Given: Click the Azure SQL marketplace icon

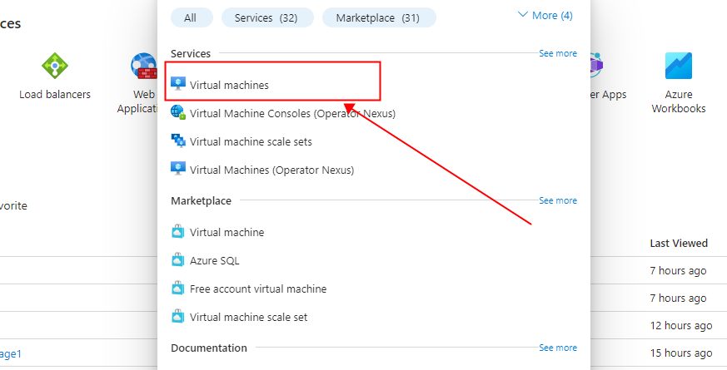Looking at the screenshot, I should (x=178, y=260).
